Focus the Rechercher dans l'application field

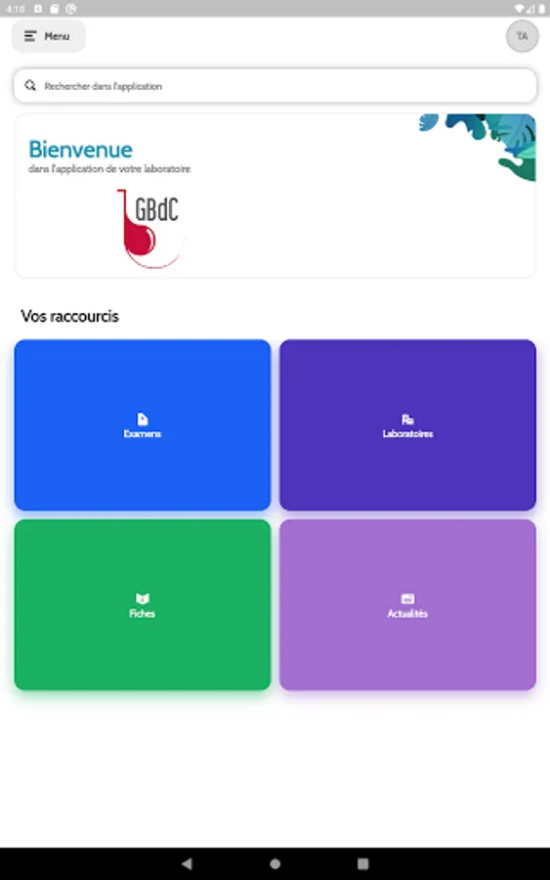click(x=275, y=86)
